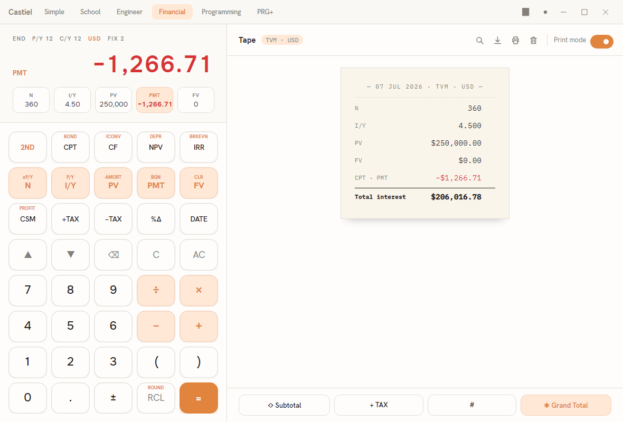
Task: Click the orange FV key
Action: click(x=199, y=183)
